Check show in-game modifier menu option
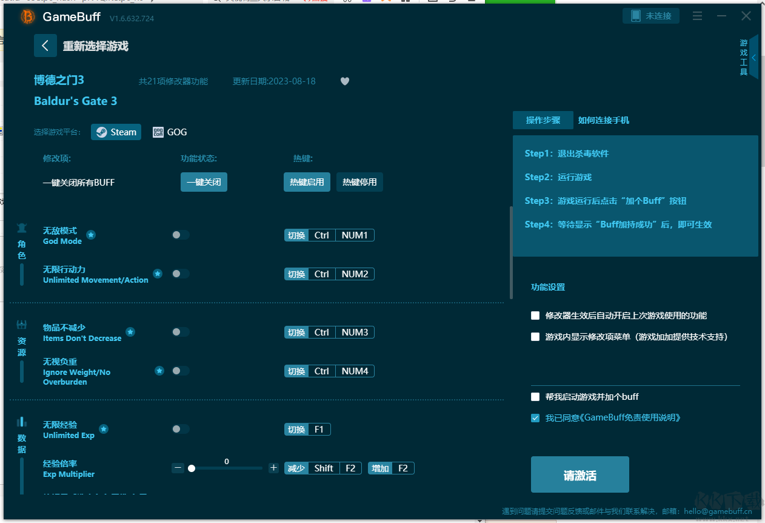This screenshot has height=523, width=765. tap(535, 337)
